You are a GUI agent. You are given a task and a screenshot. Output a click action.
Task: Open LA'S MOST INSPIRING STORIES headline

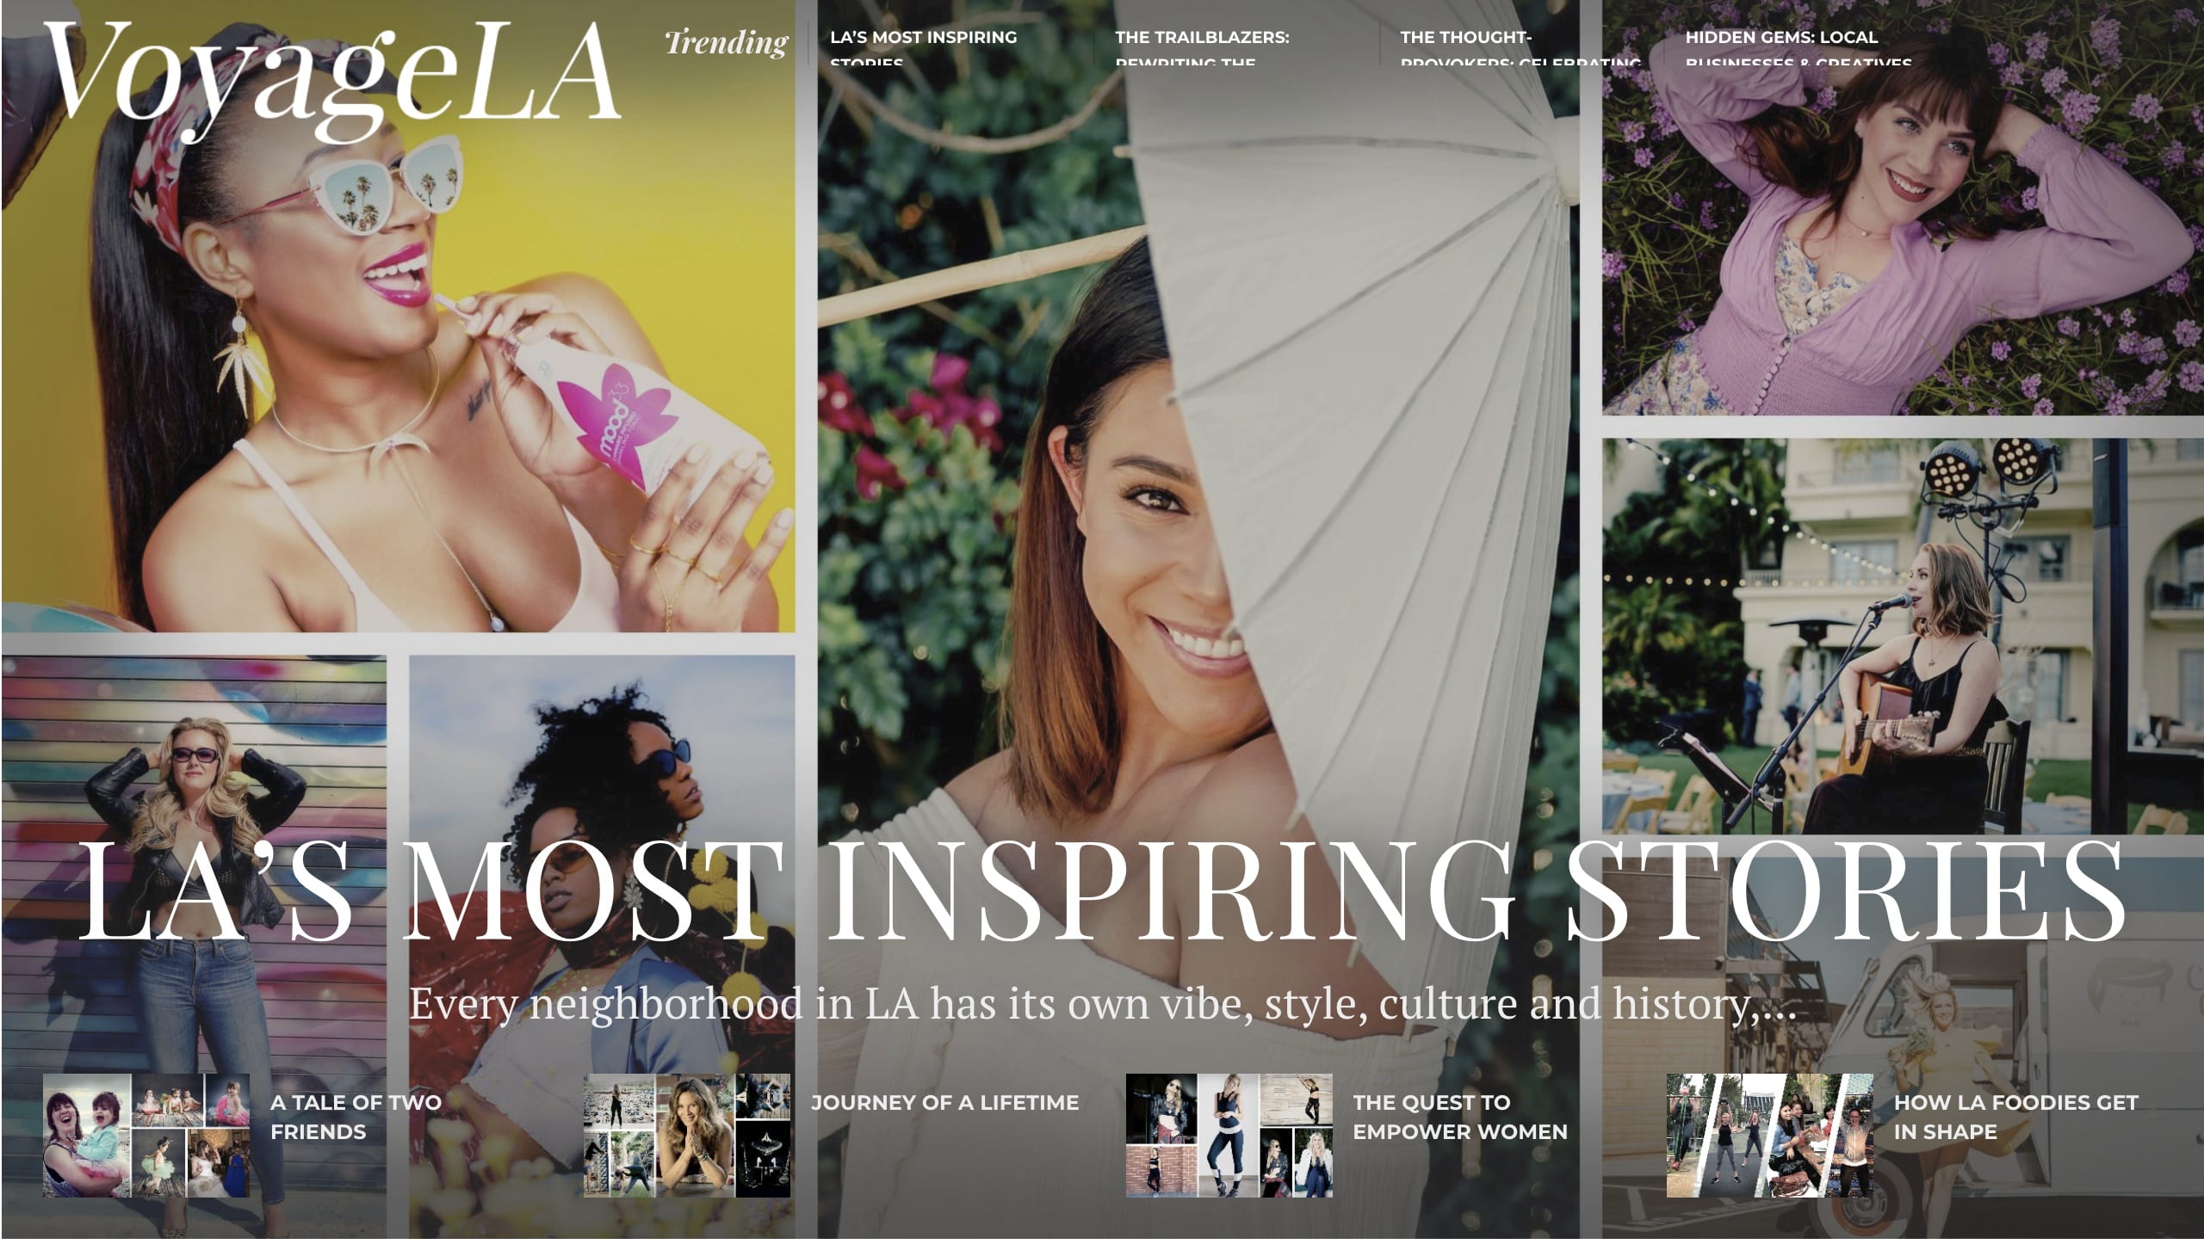click(1102, 891)
